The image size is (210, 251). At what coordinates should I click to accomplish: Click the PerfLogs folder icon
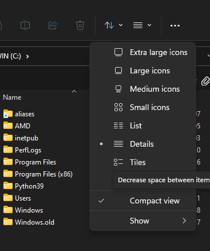(x=8, y=150)
